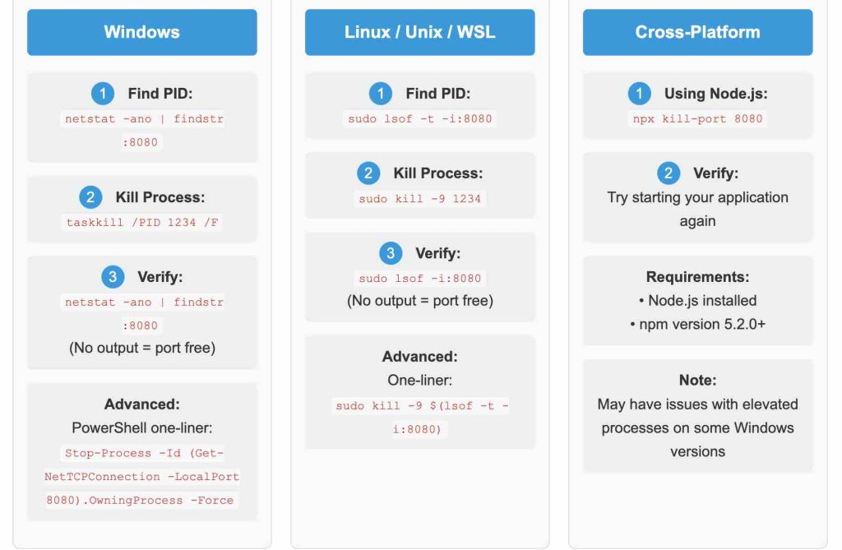Click the PowerShell Stop-Process one-liner code
This screenshot has height=550, width=842.
[141, 477]
